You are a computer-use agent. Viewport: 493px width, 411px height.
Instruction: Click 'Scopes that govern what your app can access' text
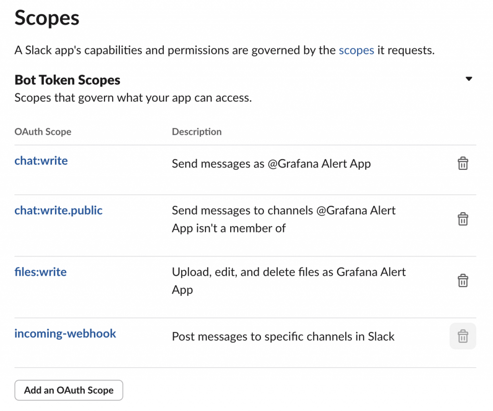(133, 98)
